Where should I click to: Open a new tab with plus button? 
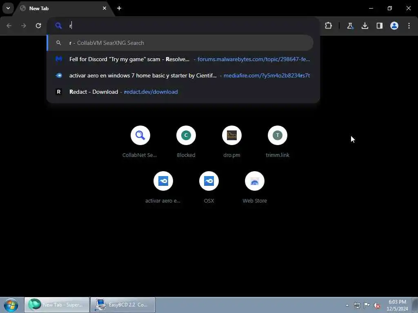[x=119, y=8]
